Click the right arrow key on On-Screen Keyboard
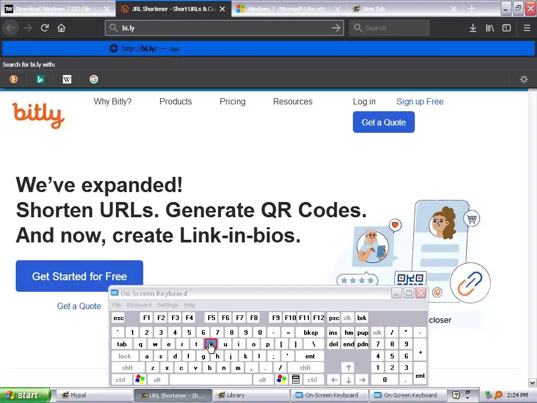537x403 pixels. [362, 379]
